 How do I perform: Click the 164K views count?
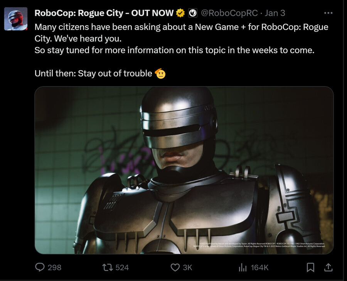[259, 268]
